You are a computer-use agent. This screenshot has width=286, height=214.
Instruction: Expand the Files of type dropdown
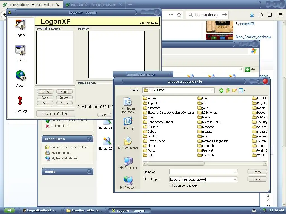235,179
